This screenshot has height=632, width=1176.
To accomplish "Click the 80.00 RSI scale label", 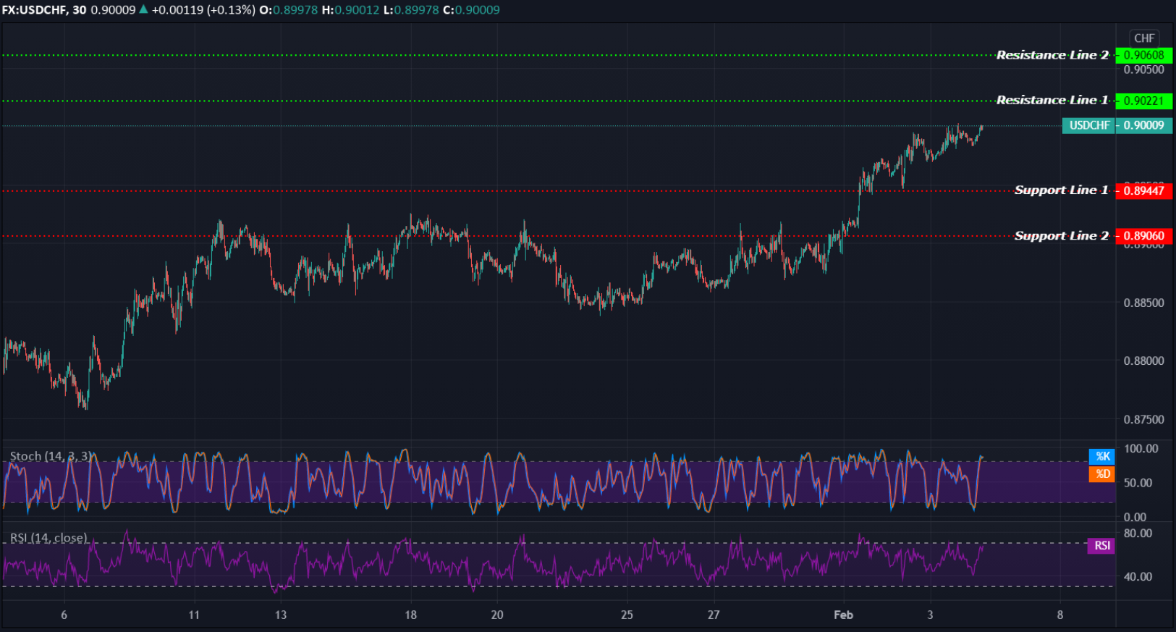I will 1138,534.
